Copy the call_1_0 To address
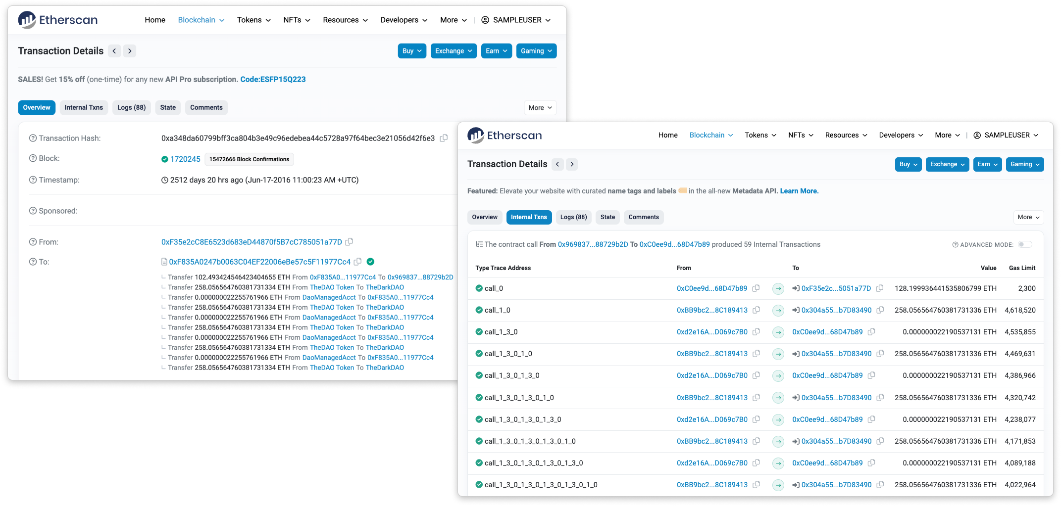This screenshot has height=506, width=1061. (x=880, y=310)
